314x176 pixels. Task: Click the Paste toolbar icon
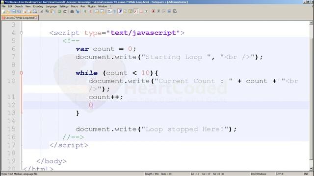click(52, 11)
